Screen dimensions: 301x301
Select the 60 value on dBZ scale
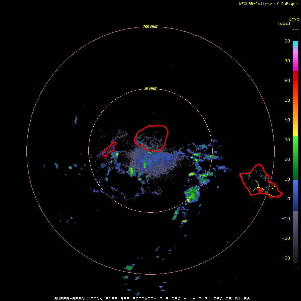point(287,80)
